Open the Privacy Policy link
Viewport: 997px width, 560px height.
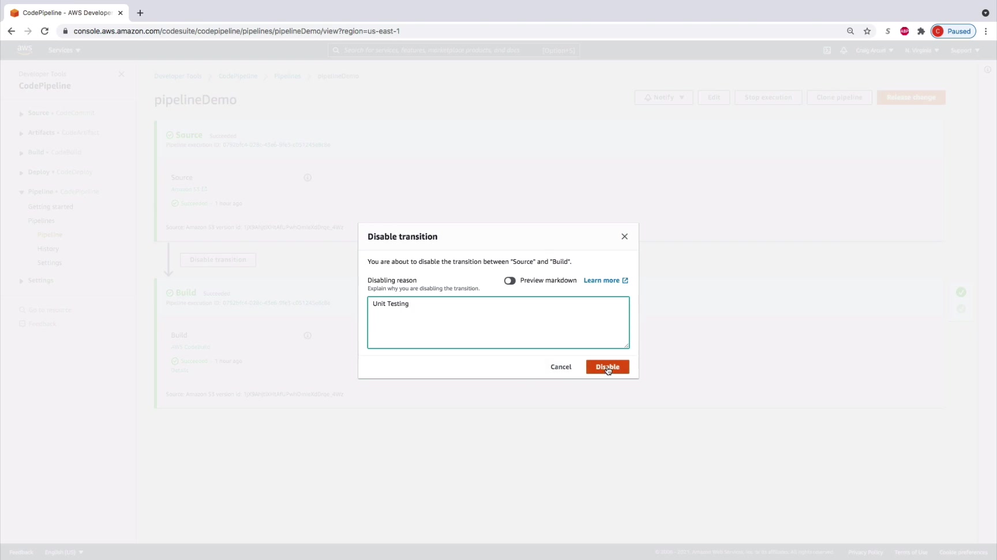(865, 552)
